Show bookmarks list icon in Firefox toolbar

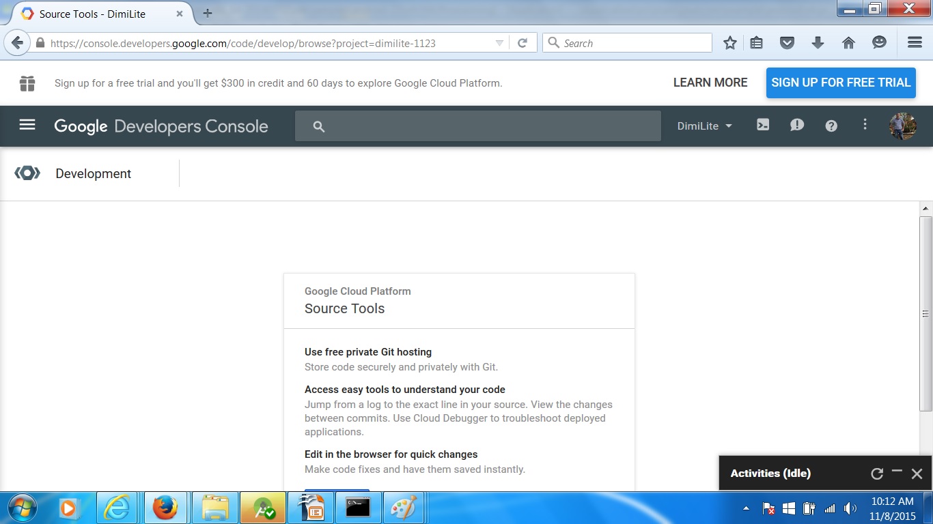click(x=756, y=43)
